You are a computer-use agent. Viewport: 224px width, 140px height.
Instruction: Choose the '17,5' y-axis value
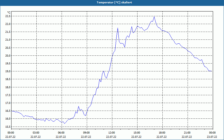click(8, 95)
